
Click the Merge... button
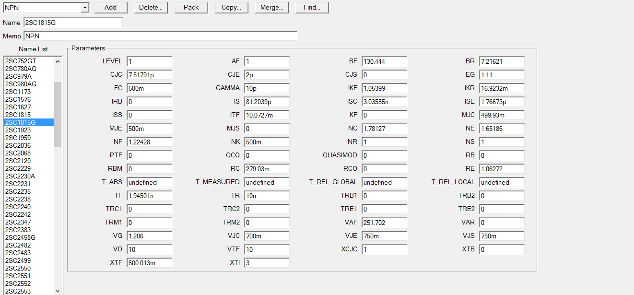(x=271, y=7)
